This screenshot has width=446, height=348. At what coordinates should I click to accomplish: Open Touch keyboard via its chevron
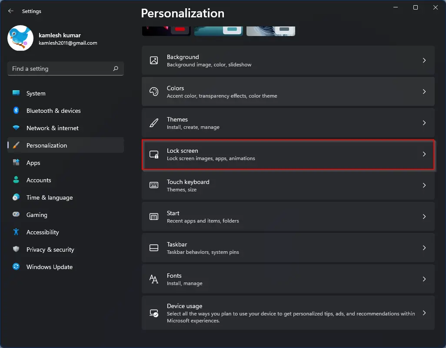coord(424,185)
